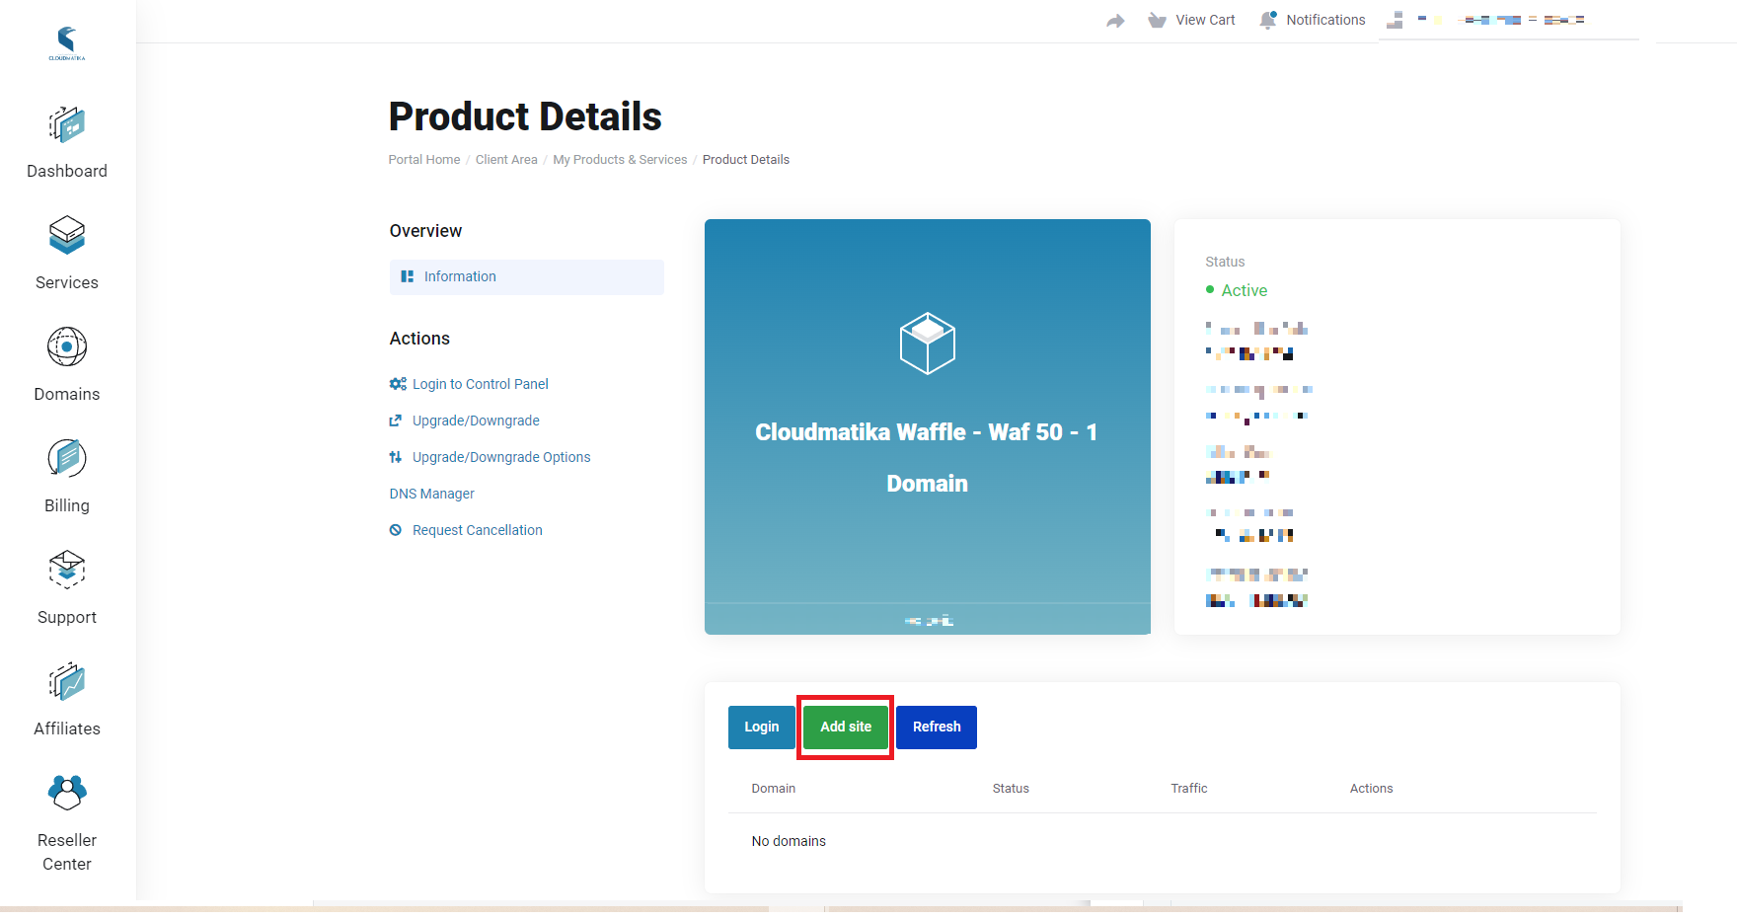Click the Domain column header
This screenshot has height=920, width=1737.
[x=774, y=789]
